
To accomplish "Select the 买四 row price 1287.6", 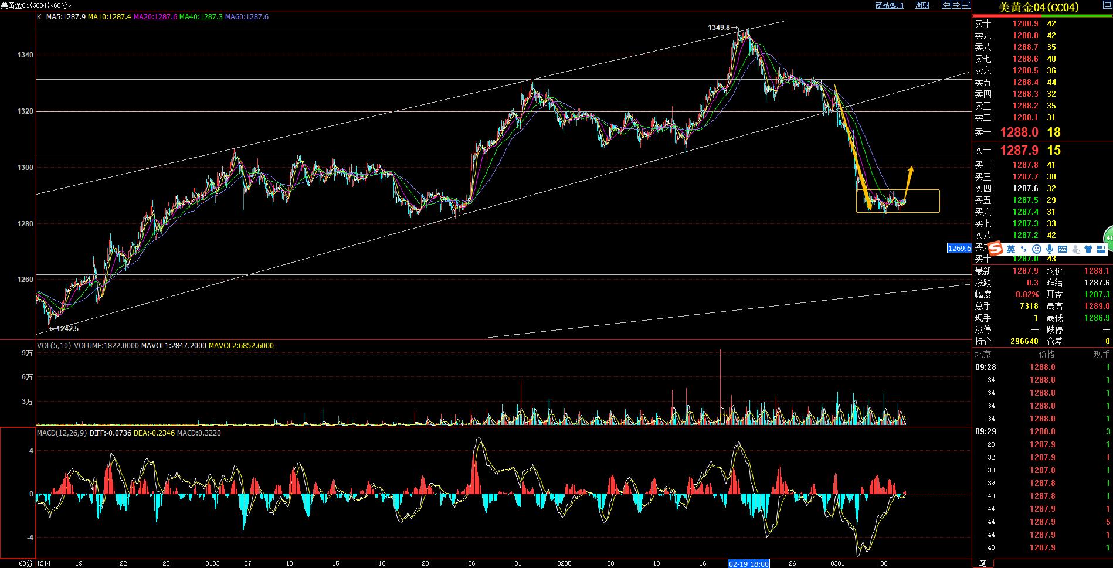I will click(1026, 189).
